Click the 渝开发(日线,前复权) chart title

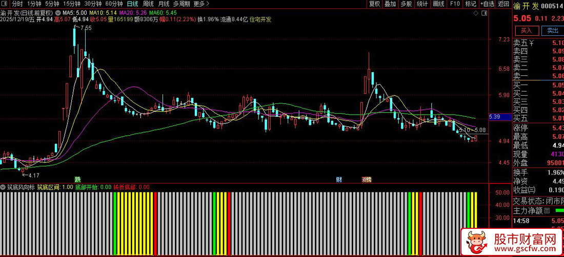27,13
